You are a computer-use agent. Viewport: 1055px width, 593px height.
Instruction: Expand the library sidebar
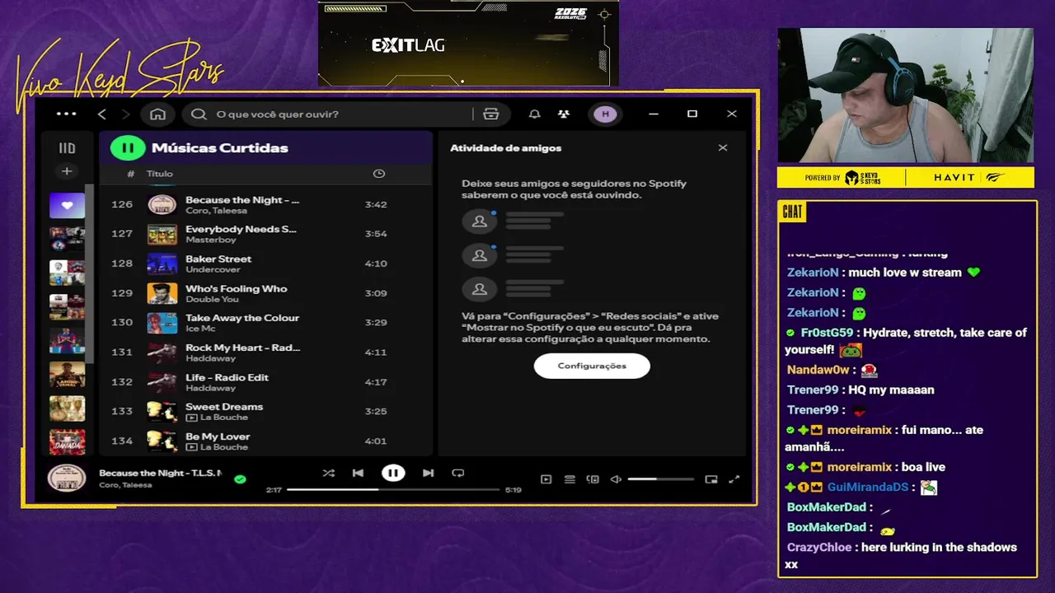click(x=67, y=148)
